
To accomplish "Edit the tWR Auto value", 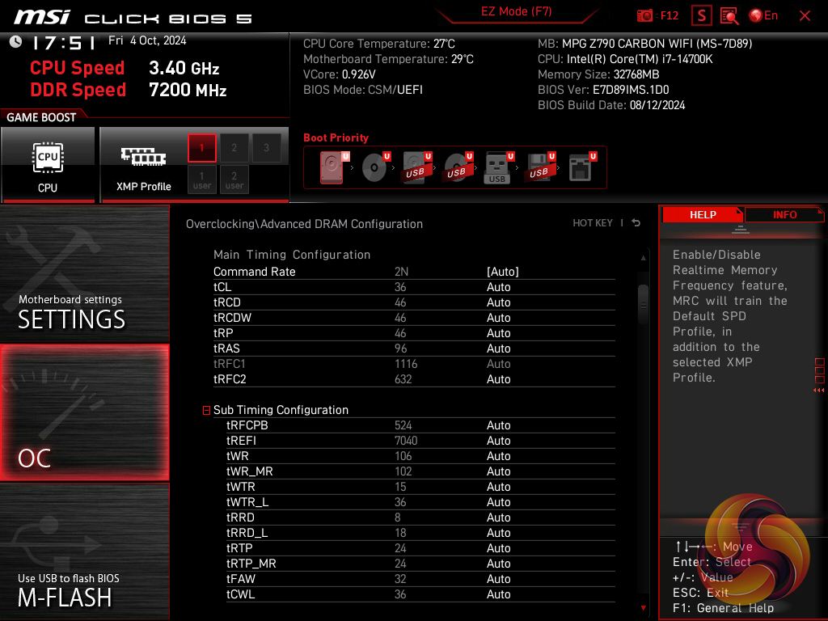I will pos(498,456).
